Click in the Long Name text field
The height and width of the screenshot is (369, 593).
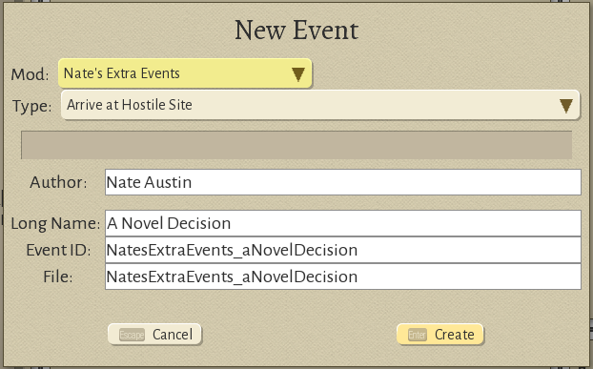click(343, 223)
